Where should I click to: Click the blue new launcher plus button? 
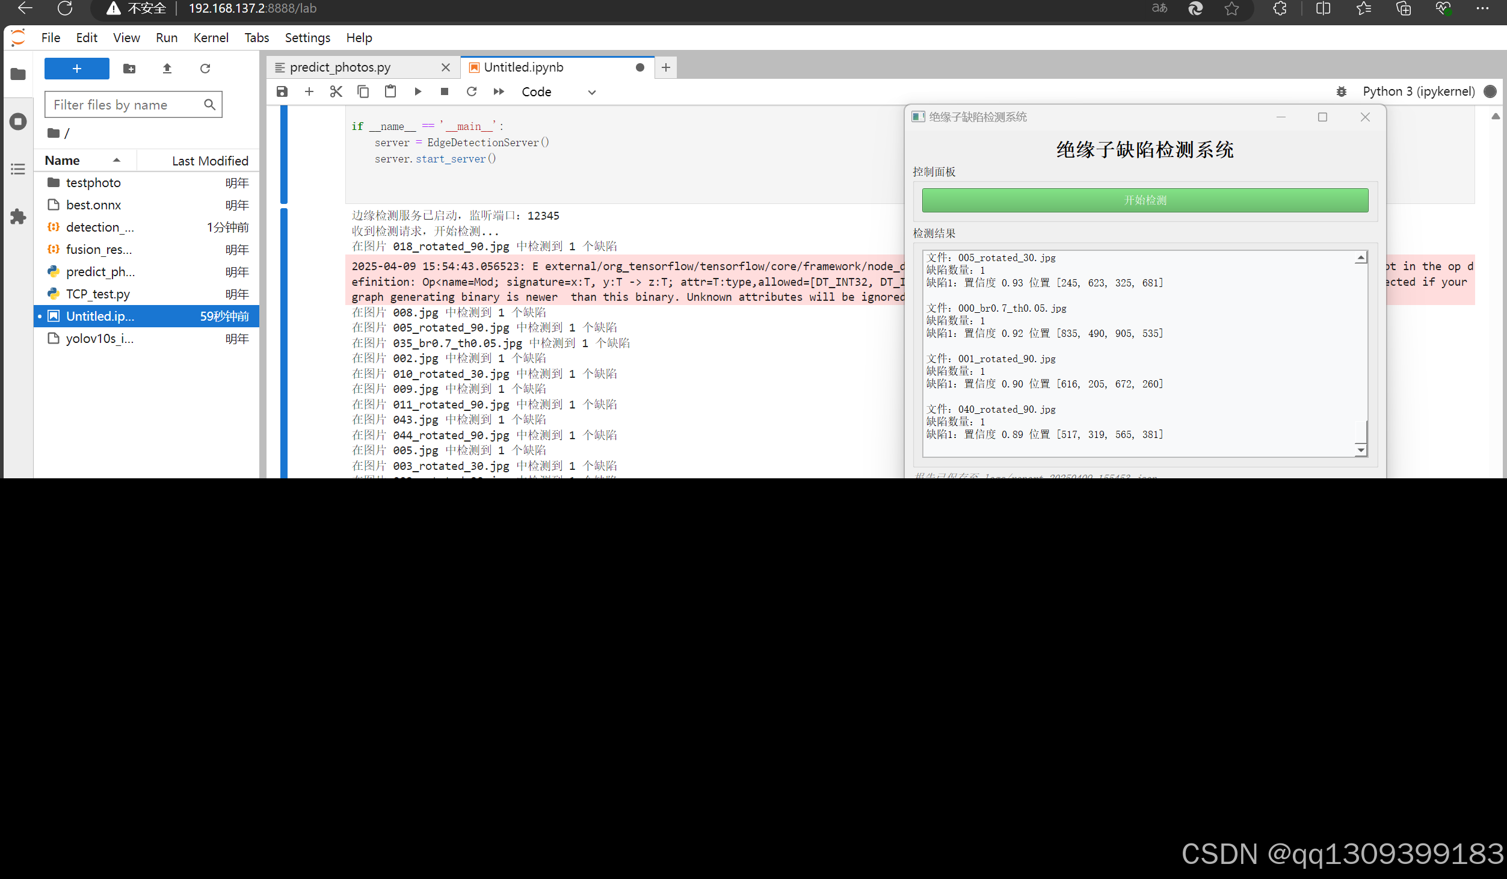tap(77, 69)
